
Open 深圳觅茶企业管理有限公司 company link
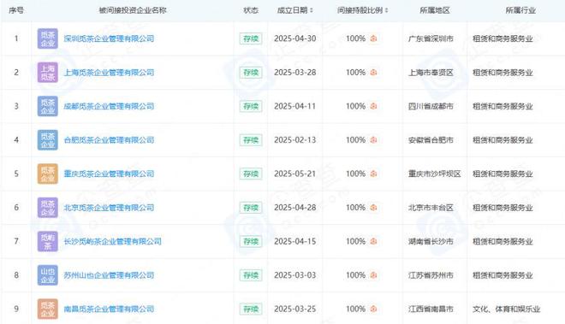click(x=109, y=38)
